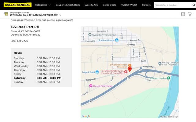Call the store at (913) 336-3720
Viewport: 196px width, 122px height.
(19, 41)
